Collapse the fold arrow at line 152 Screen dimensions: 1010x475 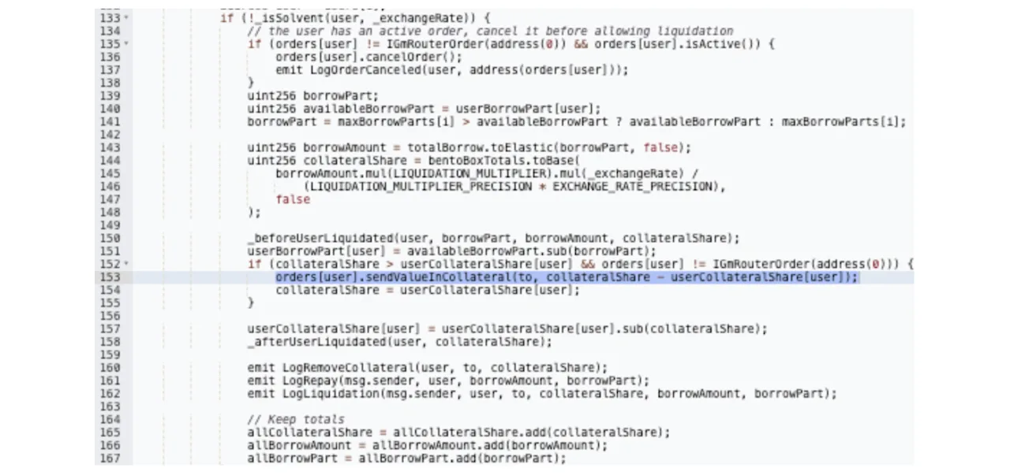click(126, 264)
